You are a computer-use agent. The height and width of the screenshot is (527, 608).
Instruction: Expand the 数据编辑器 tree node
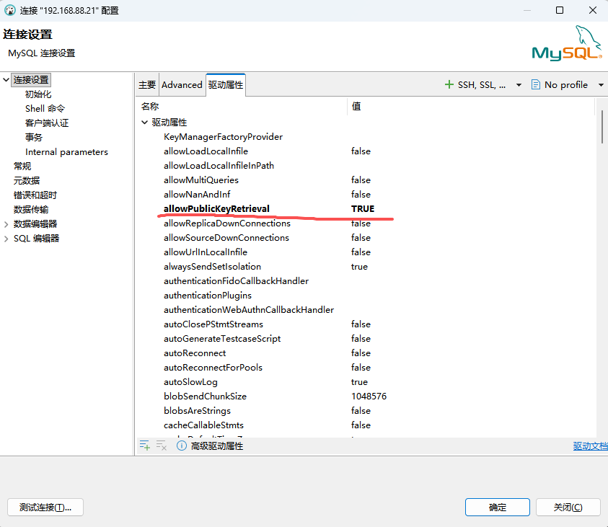[x=6, y=224]
